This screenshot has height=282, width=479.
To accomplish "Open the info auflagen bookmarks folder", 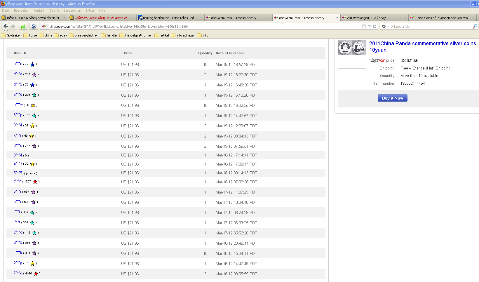I will tap(183, 35).
